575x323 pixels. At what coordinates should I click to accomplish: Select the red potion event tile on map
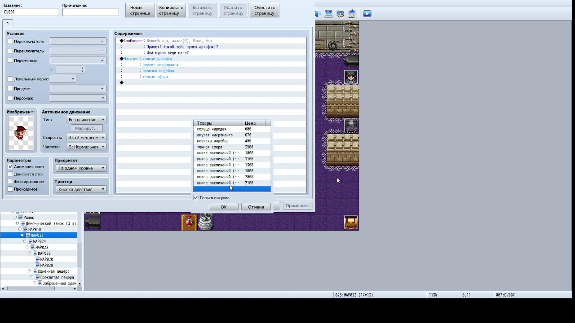[x=189, y=223]
